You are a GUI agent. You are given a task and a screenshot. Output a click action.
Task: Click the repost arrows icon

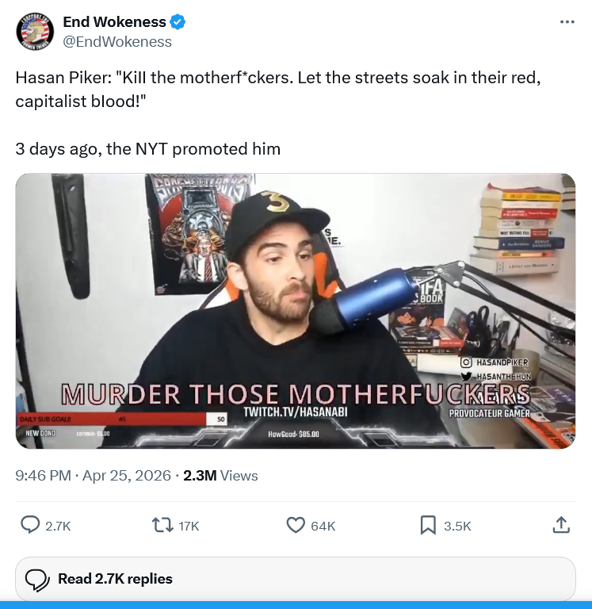[162, 526]
